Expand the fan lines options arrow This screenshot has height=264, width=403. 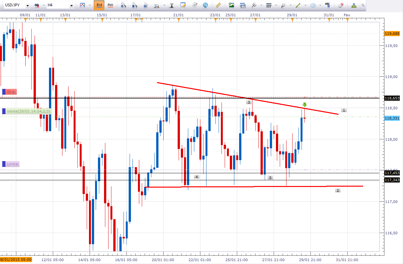pyautogui.click(x=290, y=5)
